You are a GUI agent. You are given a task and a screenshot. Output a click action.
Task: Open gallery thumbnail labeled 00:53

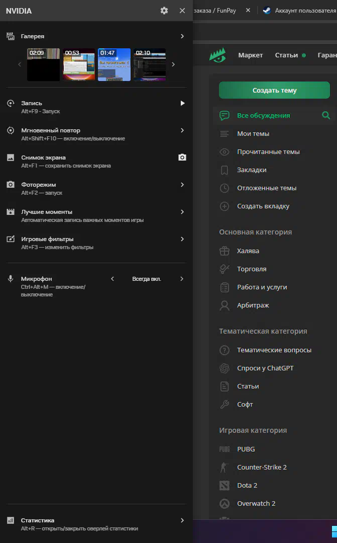(x=79, y=64)
